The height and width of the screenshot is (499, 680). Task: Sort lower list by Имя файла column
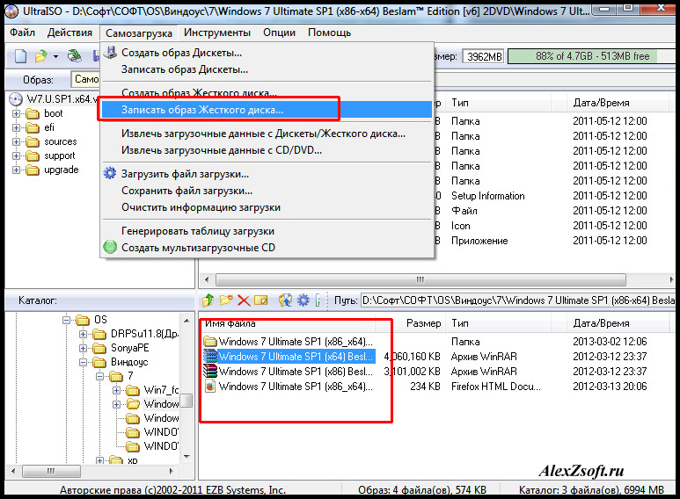[x=289, y=323]
